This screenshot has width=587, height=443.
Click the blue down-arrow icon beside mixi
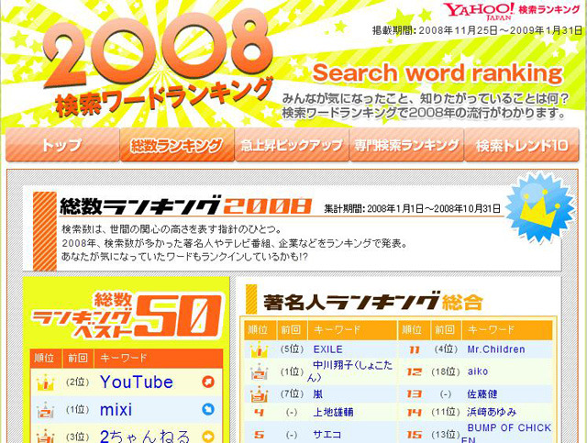coord(208,409)
